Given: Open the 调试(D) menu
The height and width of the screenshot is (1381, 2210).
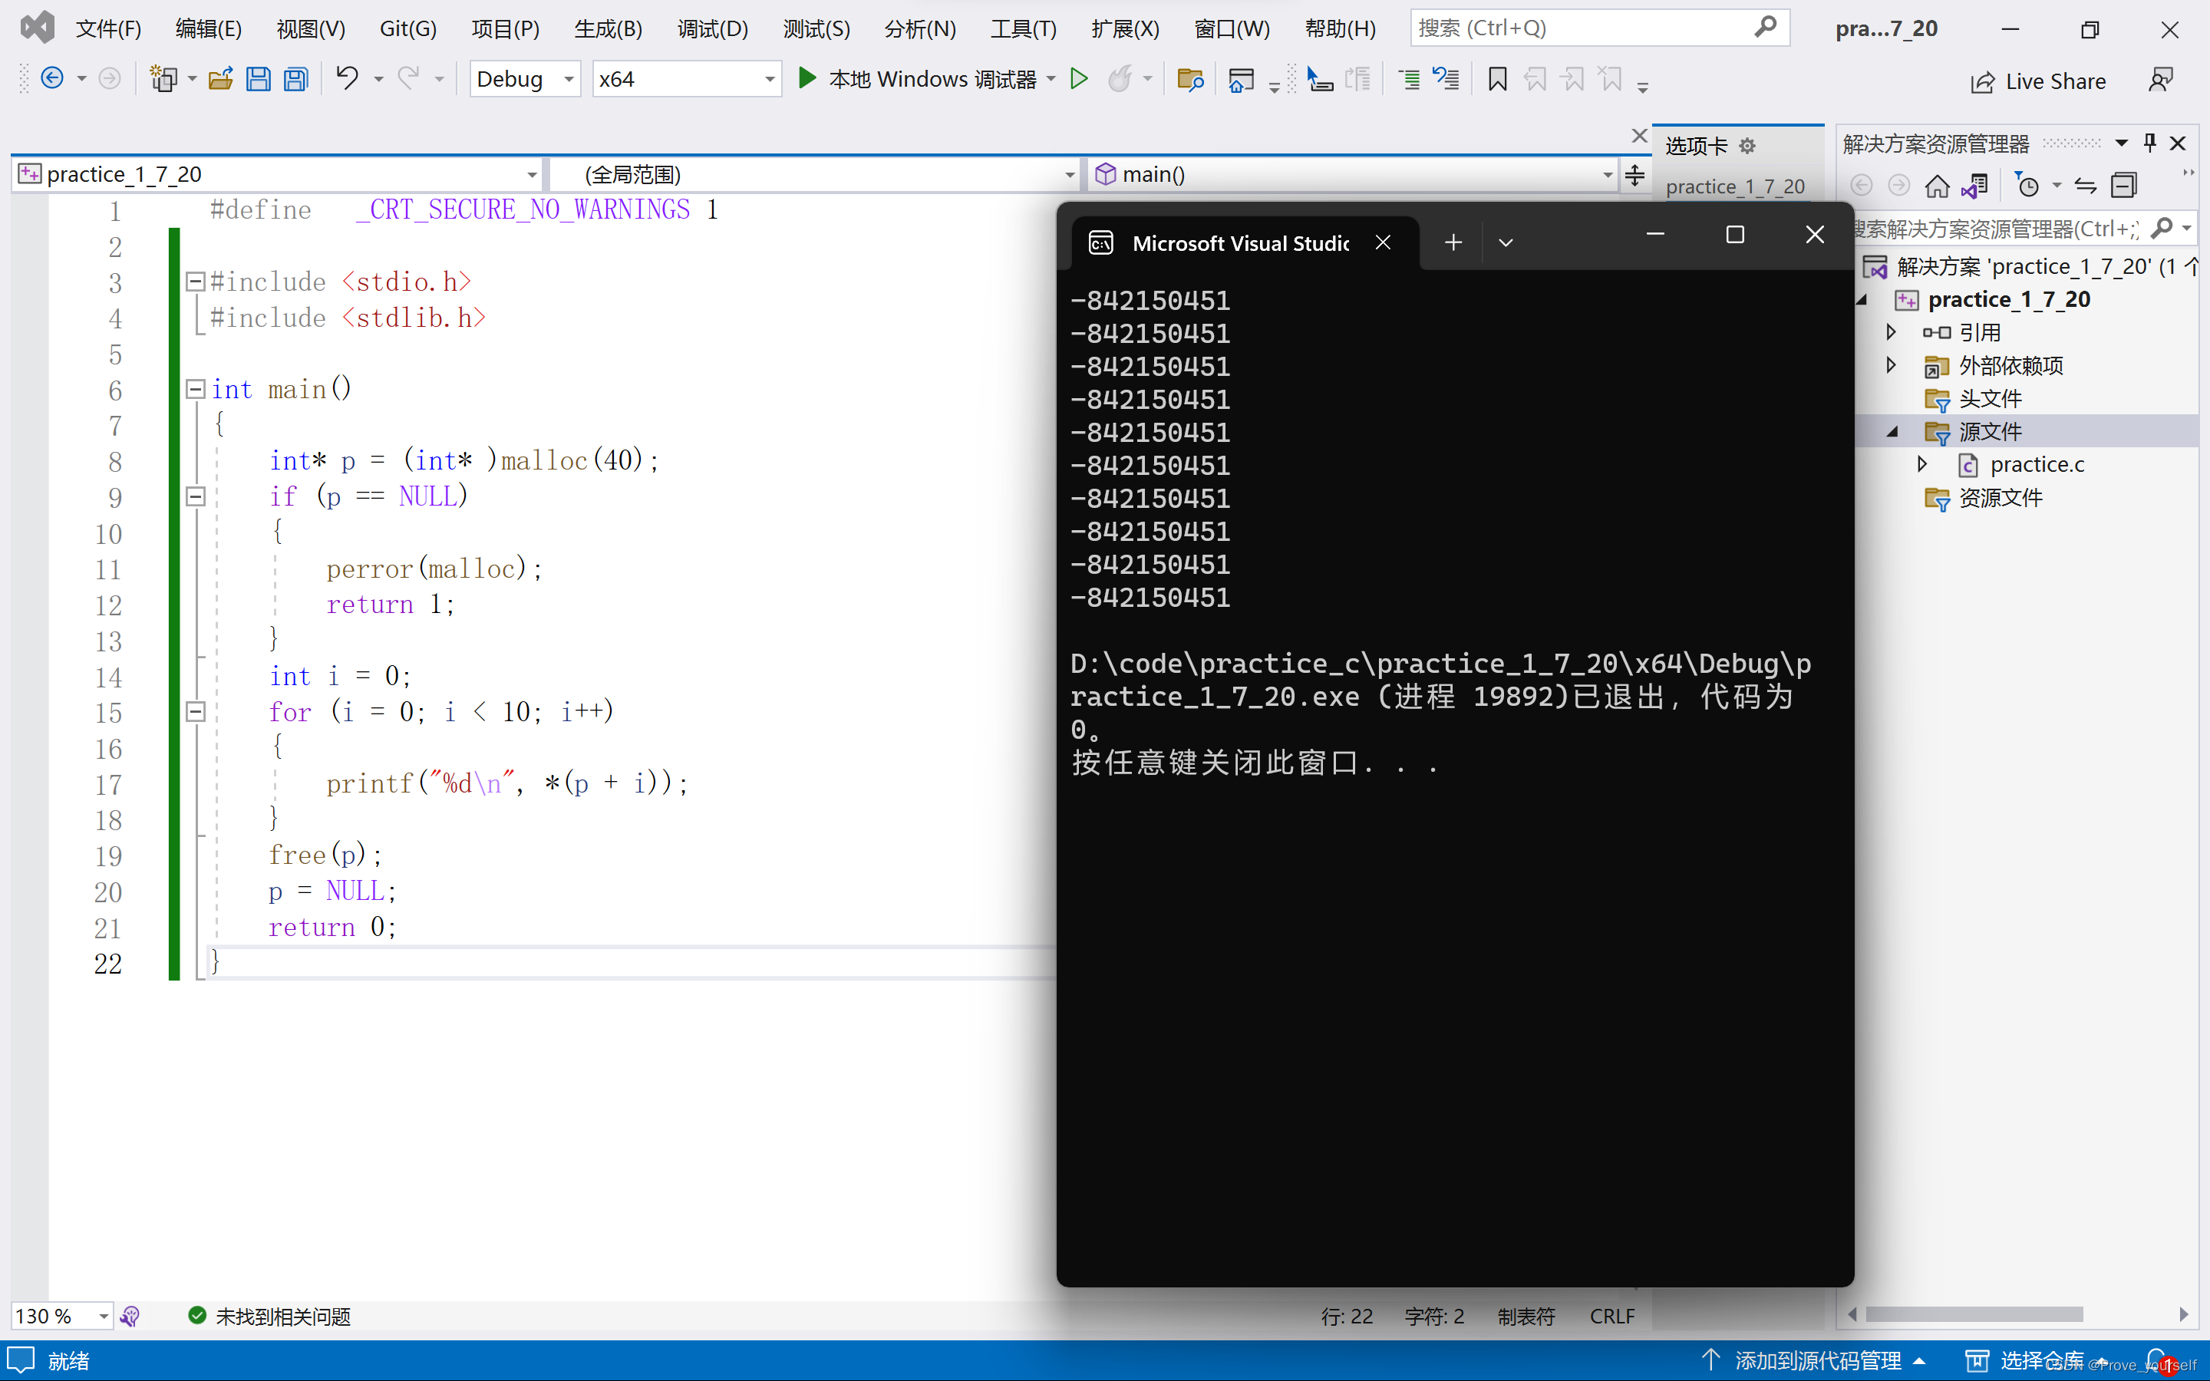Looking at the screenshot, I should click(x=712, y=29).
